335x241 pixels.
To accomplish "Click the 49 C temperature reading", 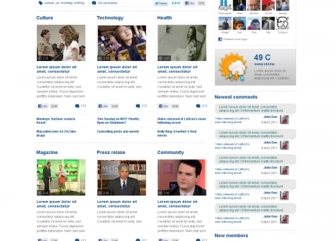I will coord(262,58).
